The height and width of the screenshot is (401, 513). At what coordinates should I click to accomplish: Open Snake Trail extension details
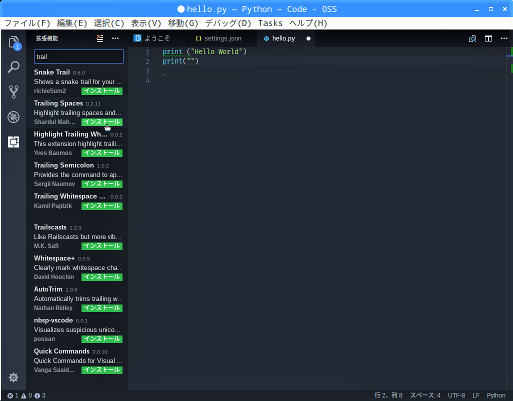pos(77,81)
